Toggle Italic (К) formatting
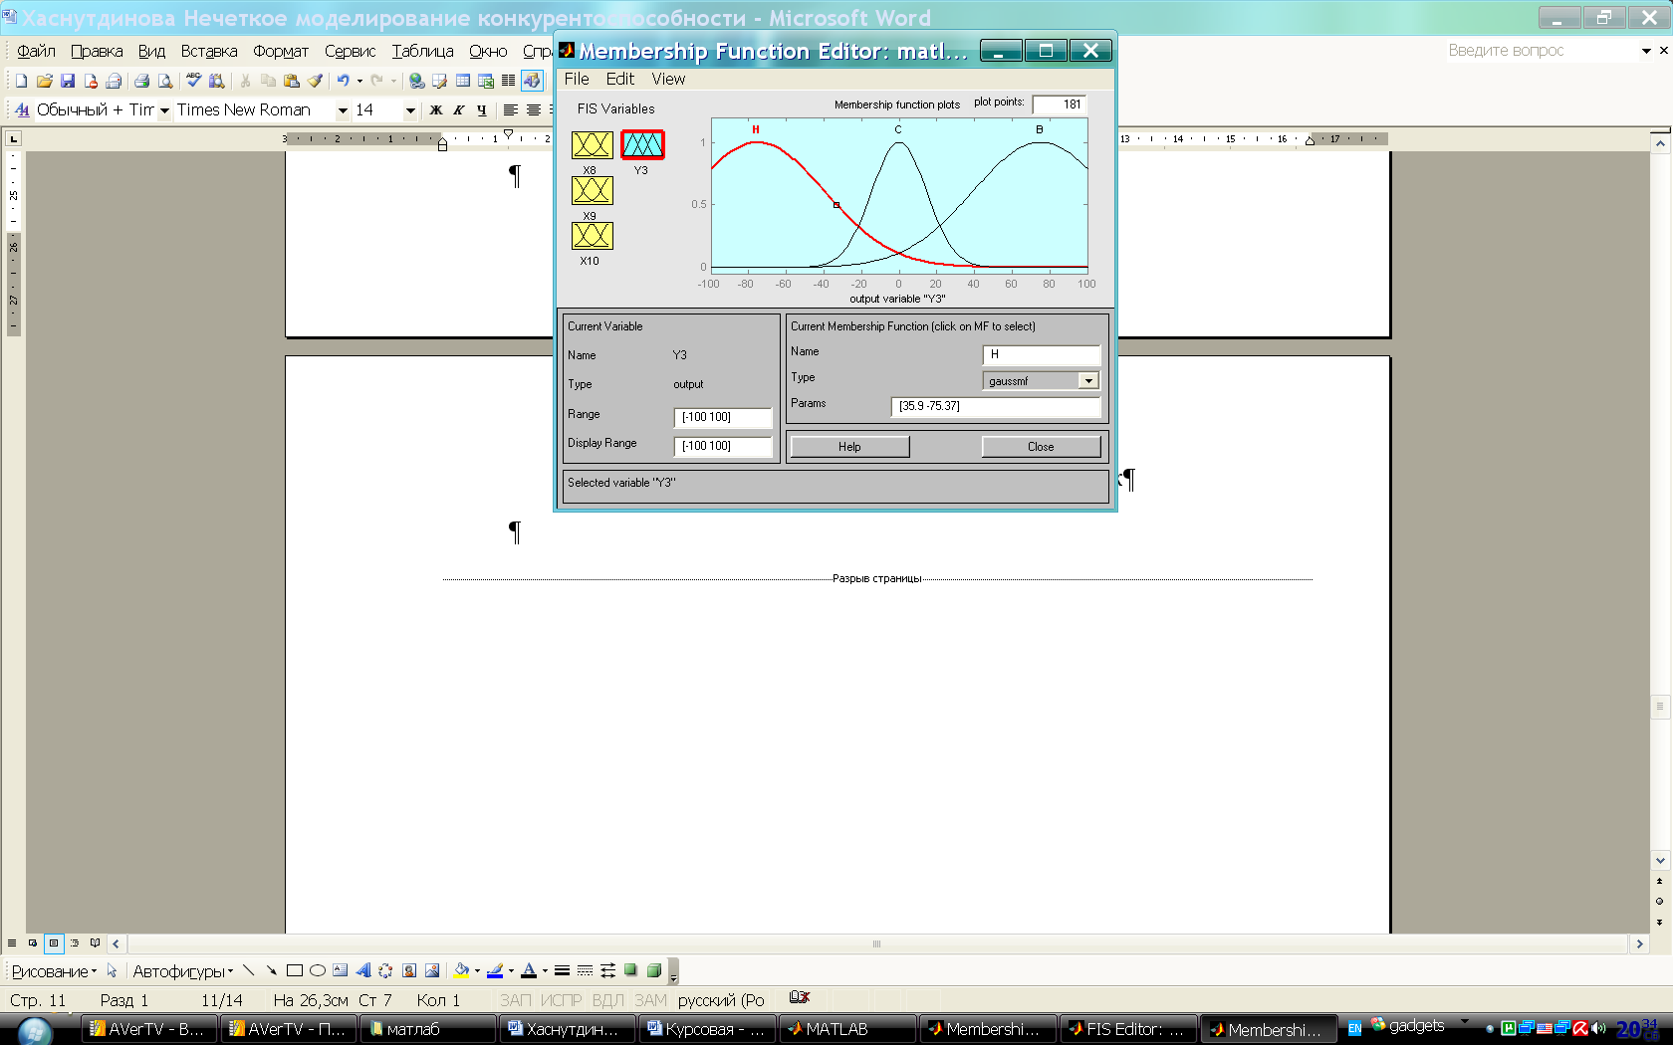The image size is (1673, 1045). tap(458, 110)
